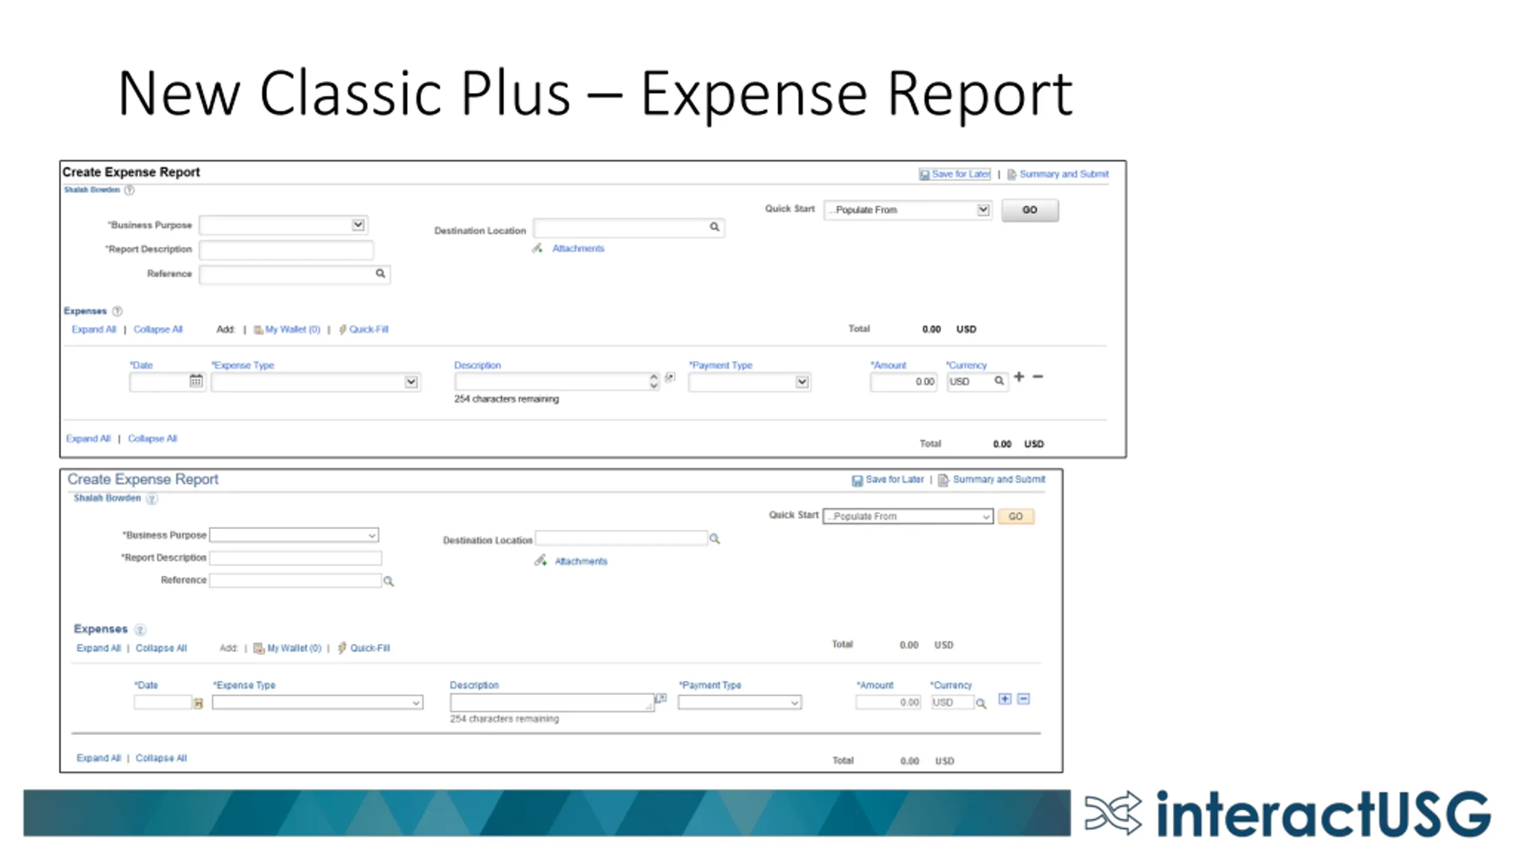The image size is (1517, 853).
Task: Click the yellow GO button in lower form
Action: point(1016,517)
